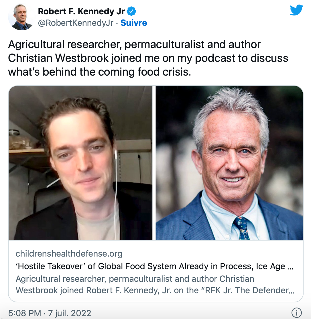Open the @RobertKennedyJr handle link
The height and width of the screenshot is (319, 311).
click(x=76, y=23)
